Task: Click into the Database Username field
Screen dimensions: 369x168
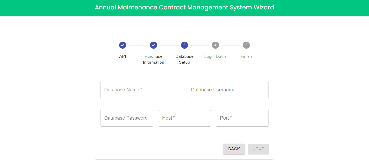Action: pyautogui.click(x=228, y=90)
